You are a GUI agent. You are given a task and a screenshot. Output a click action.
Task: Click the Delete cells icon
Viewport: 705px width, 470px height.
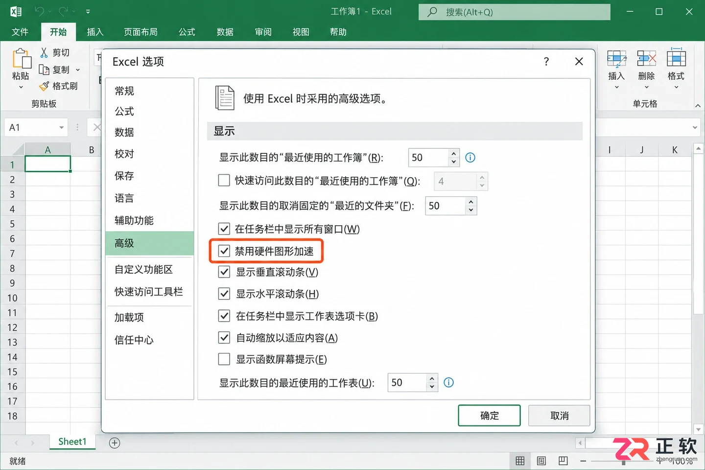646,59
